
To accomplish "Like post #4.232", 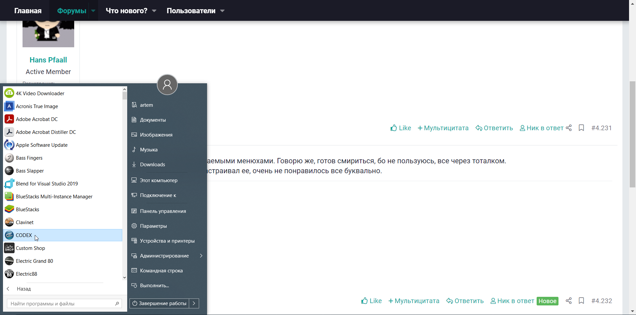I will click(x=371, y=301).
